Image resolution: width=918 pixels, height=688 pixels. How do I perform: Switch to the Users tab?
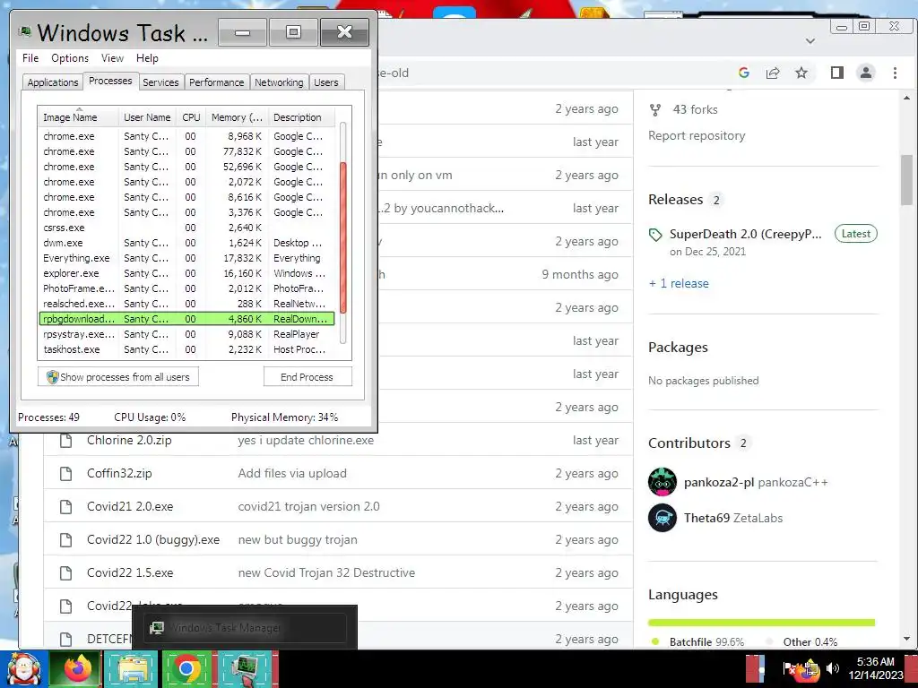coord(326,82)
